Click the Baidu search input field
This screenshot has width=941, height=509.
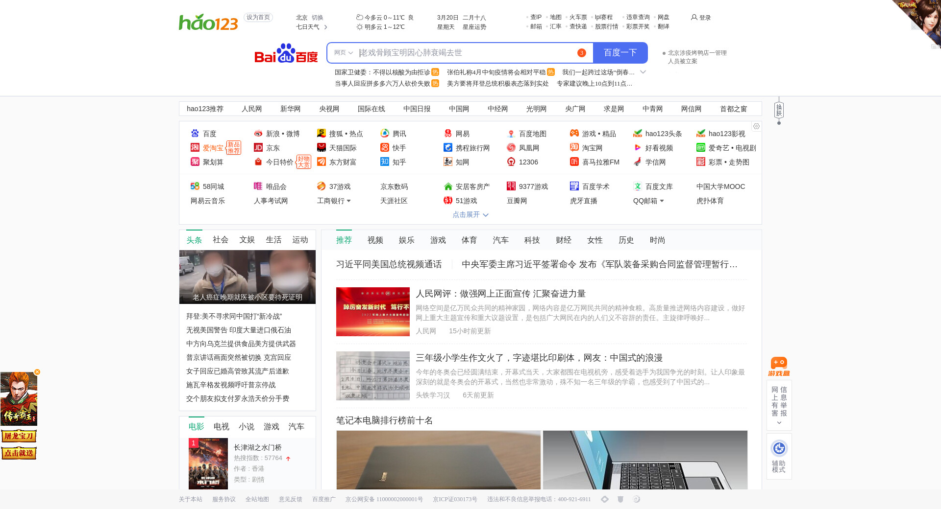click(466, 53)
